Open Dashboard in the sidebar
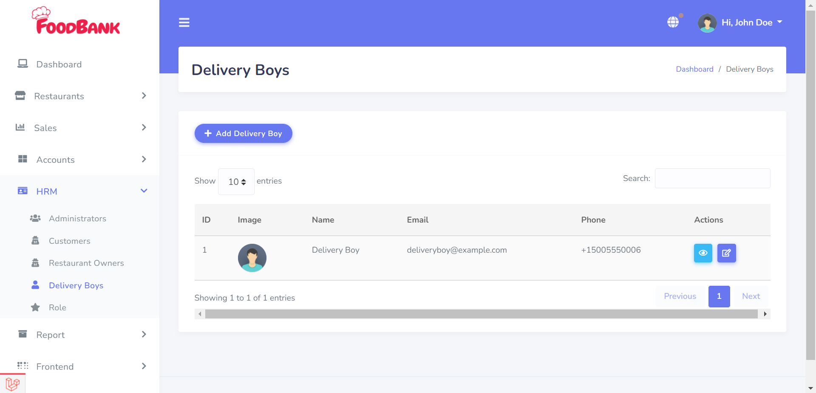Viewport: 816px width, 393px height. [59, 64]
